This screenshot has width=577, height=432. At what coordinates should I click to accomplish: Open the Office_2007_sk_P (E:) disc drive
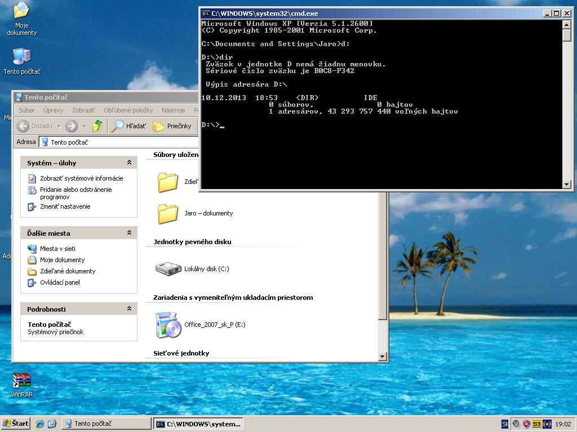[x=168, y=325]
